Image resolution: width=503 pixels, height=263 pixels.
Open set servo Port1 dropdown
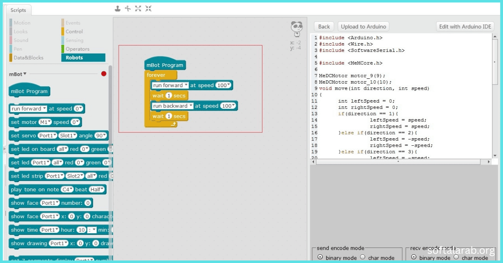pyautogui.click(x=47, y=136)
